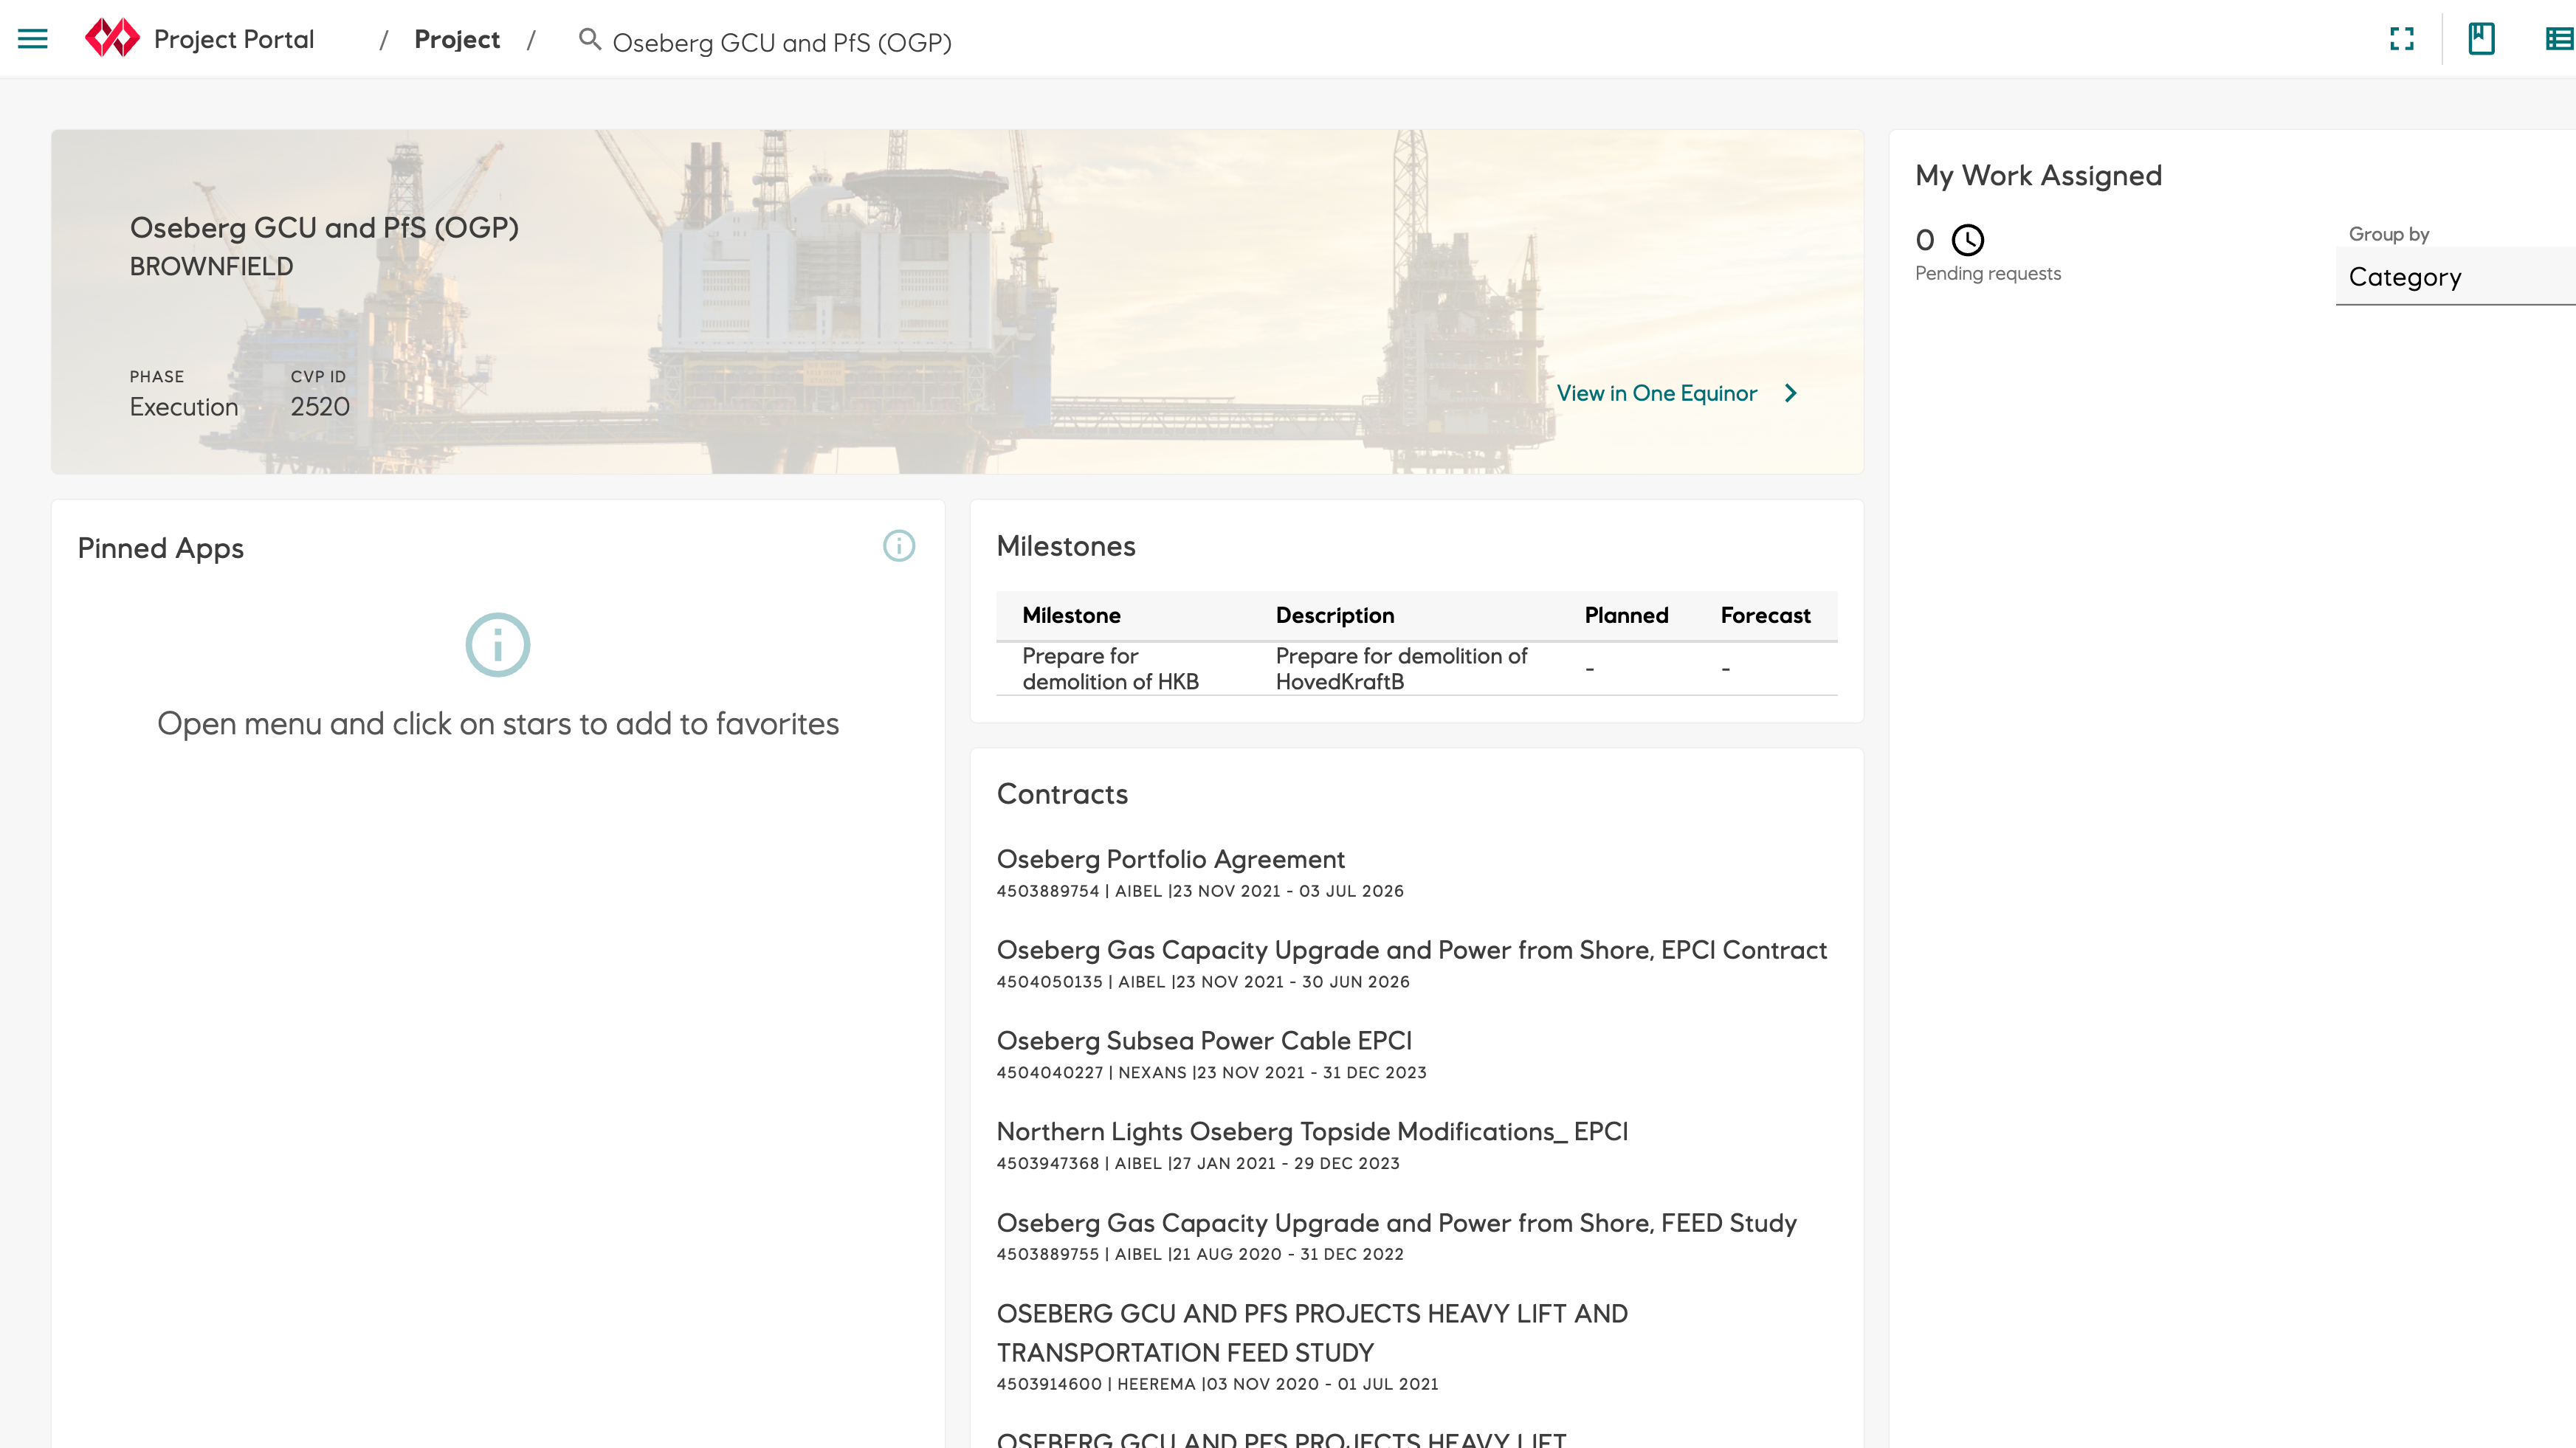Image resolution: width=2576 pixels, height=1448 pixels.
Task: Open Heavy Lift and Transportation FEED Study contract
Action: [1312, 1333]
